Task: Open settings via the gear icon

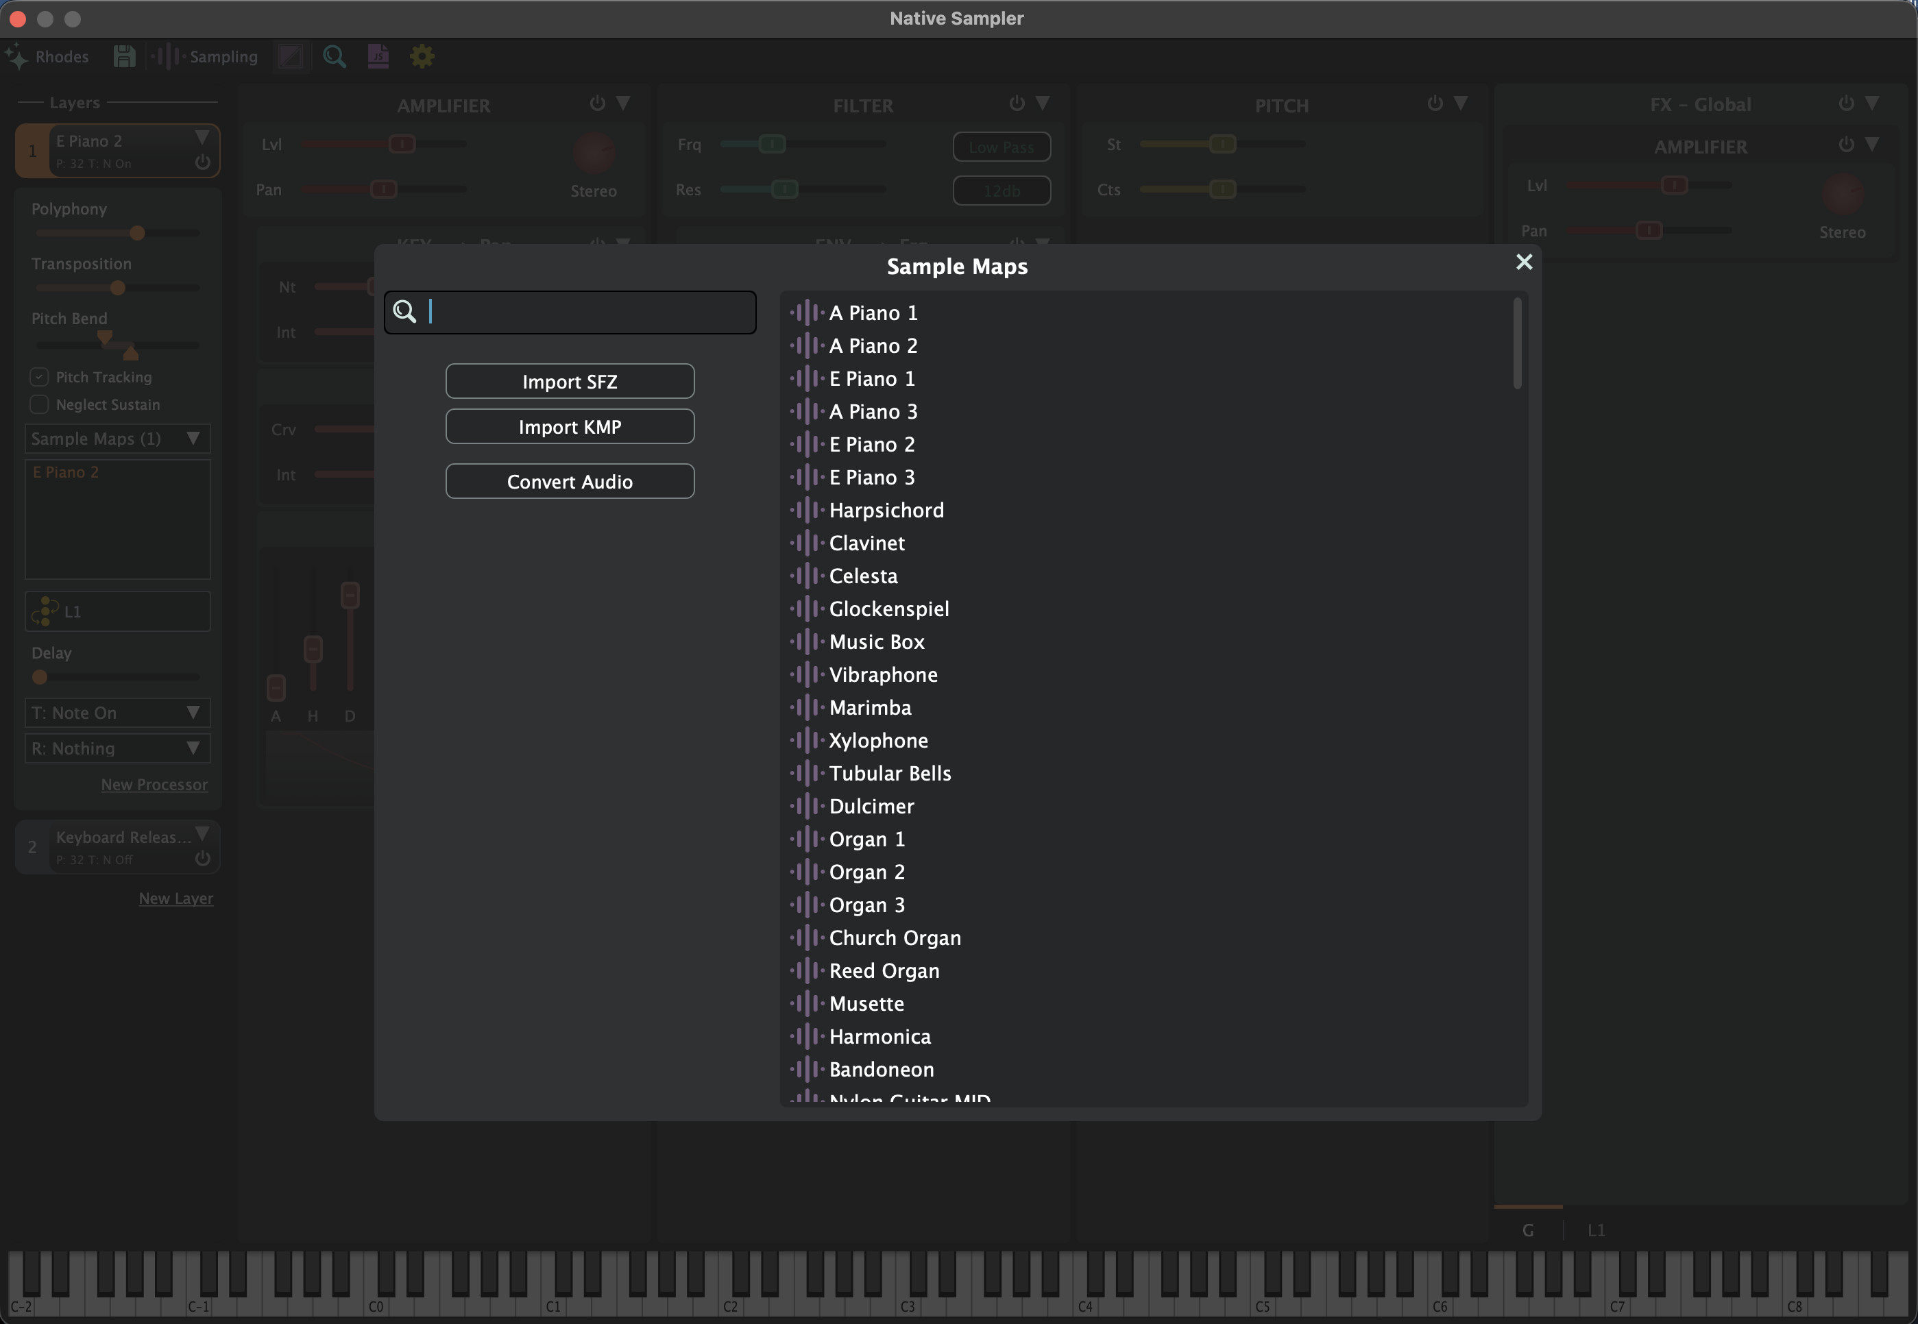Action: tap(422, 56)
